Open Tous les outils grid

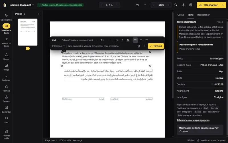tap(6, 134)
